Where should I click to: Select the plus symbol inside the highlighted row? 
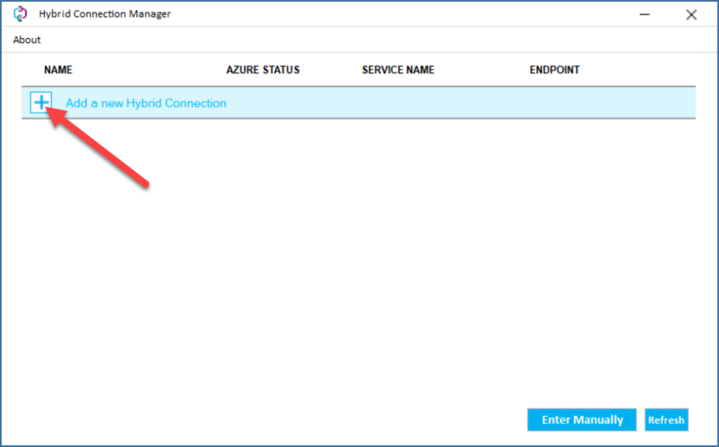pos(41,103)
